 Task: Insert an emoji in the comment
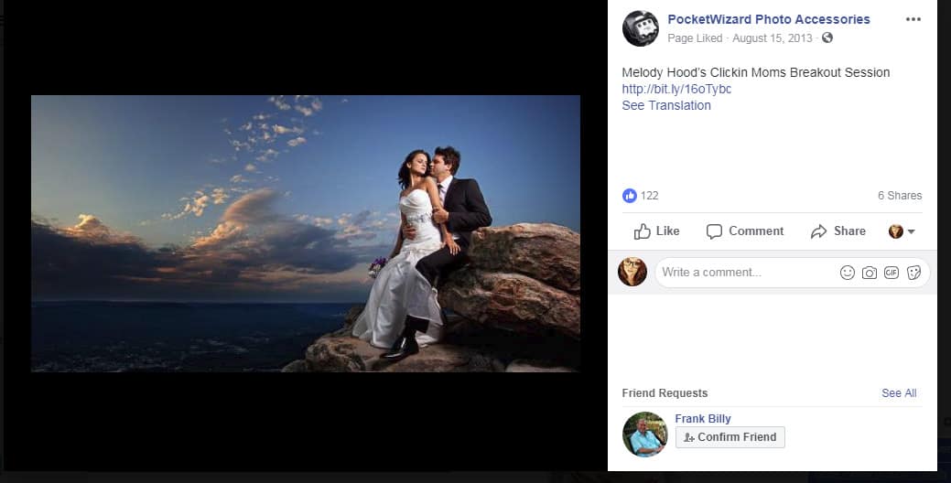[848, 273]
